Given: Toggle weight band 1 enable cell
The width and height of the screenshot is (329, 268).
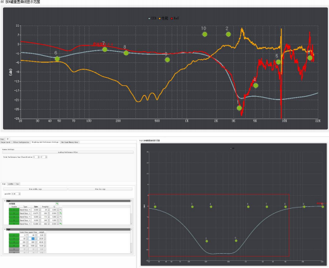Looking at the screenshot, I should pos(14,235).
